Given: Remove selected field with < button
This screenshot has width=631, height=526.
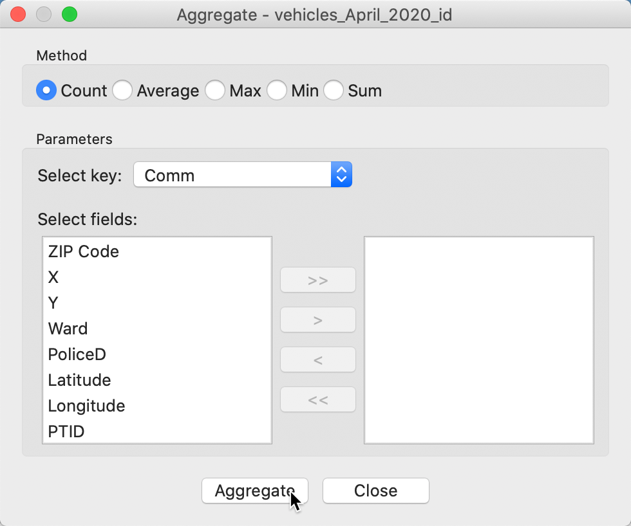Looking at the screenshot, I should coord(318,359).
